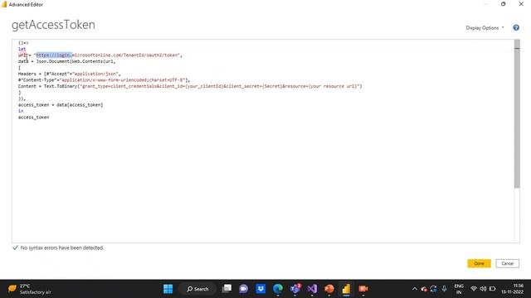Click the Content-Type urlencoded line
The height and width of the screenshot is (298, 531).
point(104,80)
